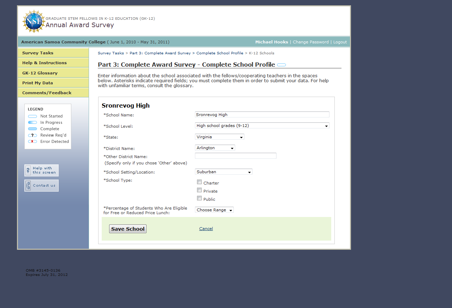Viewport: 452px width, 308px height.
Task: Check the Private school type box
Action: 200,190
